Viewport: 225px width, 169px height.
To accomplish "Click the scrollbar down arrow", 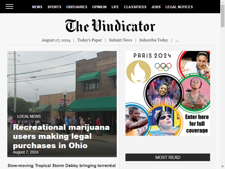I will [222, 166].
